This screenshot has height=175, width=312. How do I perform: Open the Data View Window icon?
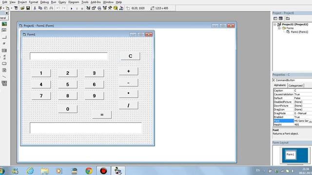coord(116,8)
